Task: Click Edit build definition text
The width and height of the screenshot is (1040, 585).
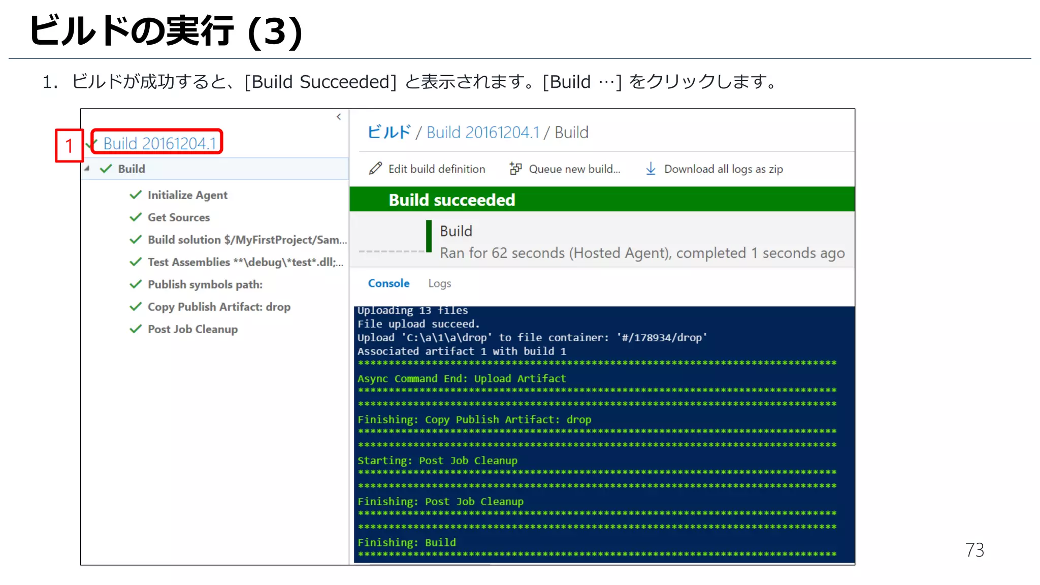Action: [437, 169]
